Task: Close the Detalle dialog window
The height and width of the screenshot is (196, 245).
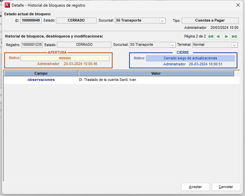Action: coord(238,5)
